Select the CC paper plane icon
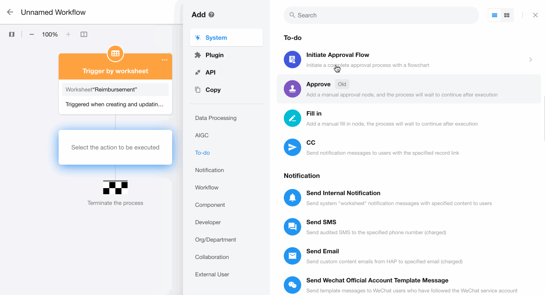 point(292,147)
